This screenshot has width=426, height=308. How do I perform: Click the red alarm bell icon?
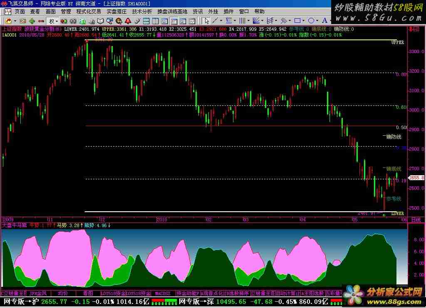128,21
